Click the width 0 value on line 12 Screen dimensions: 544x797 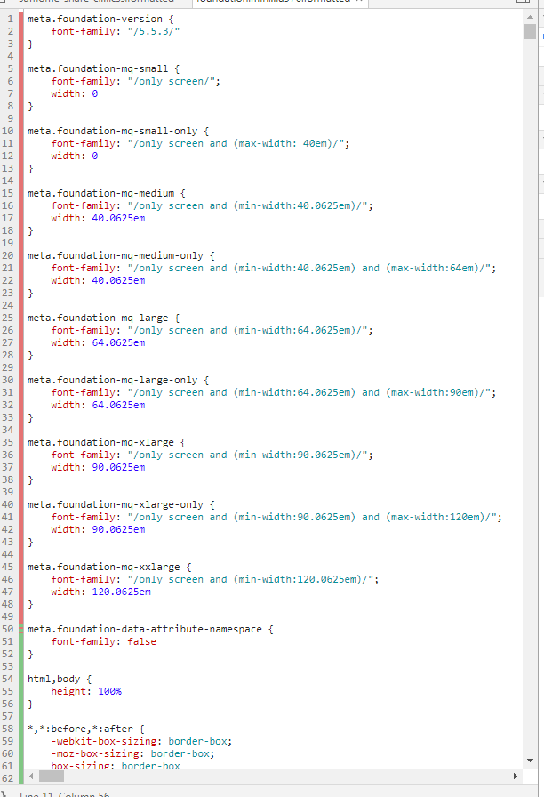click(x=94, y=156)
